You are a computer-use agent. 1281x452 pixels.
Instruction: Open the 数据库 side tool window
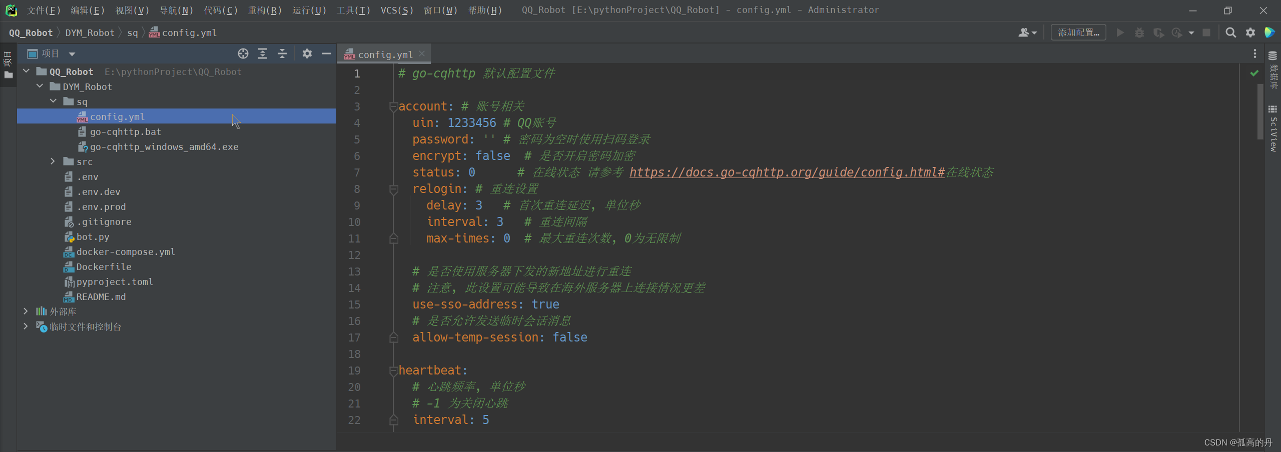click(x=1273, y=69)
